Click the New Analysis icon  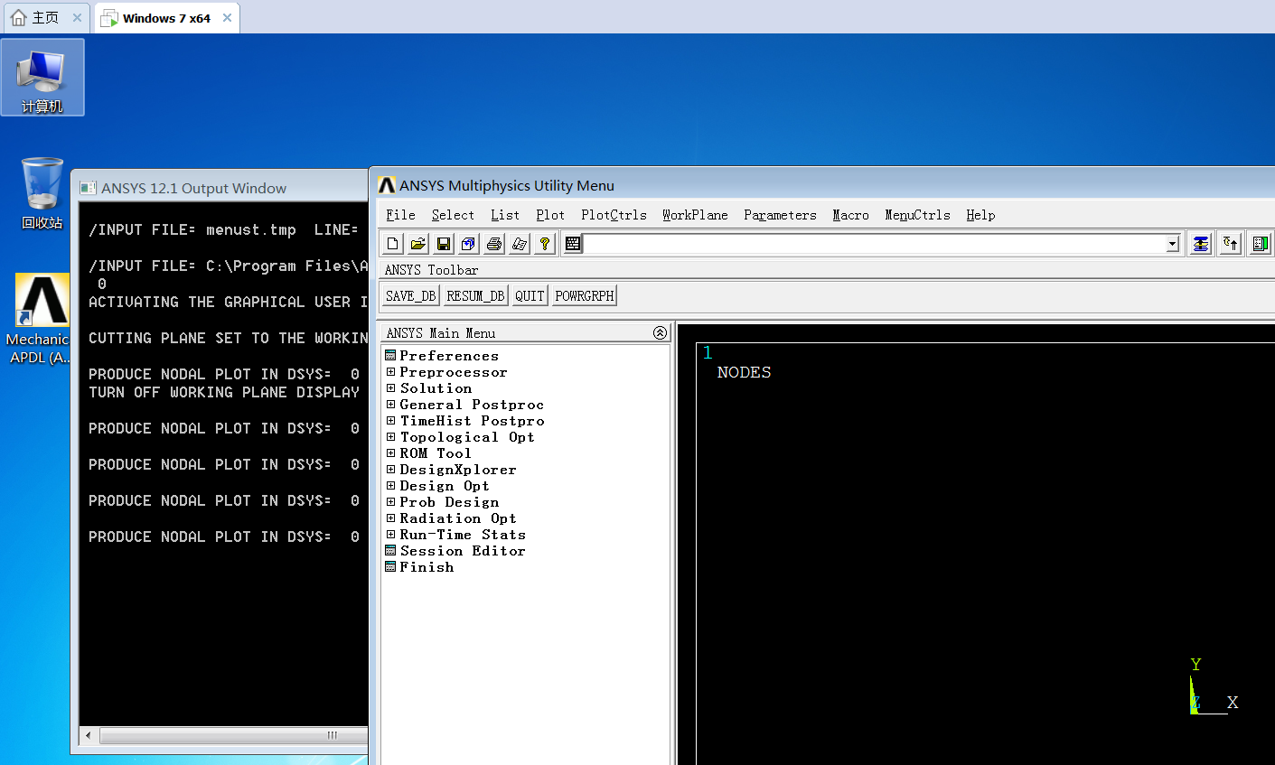pos(393,243)
